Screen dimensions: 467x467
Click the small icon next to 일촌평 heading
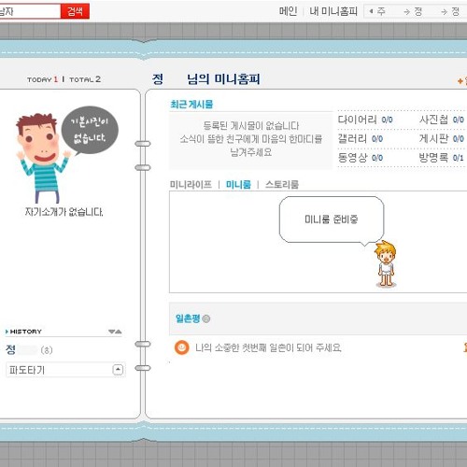tap(206, 318)
